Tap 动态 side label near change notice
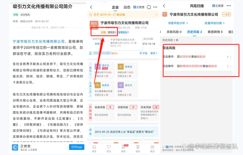 (90, 132)
